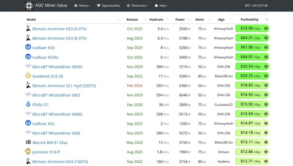Click info icon on $20.54/day profit
The height and width of the screenshot is (166, 293).
tap(266, 67)
